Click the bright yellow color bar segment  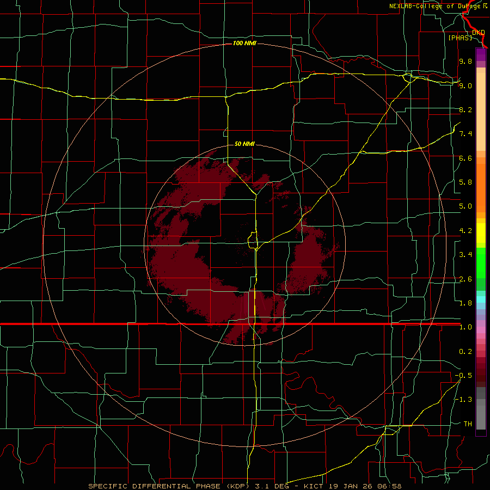tap(481, 233)
